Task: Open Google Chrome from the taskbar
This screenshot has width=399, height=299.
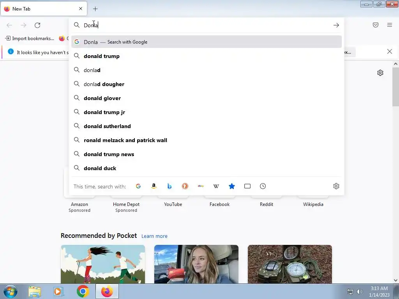Action: pos(83,291)
